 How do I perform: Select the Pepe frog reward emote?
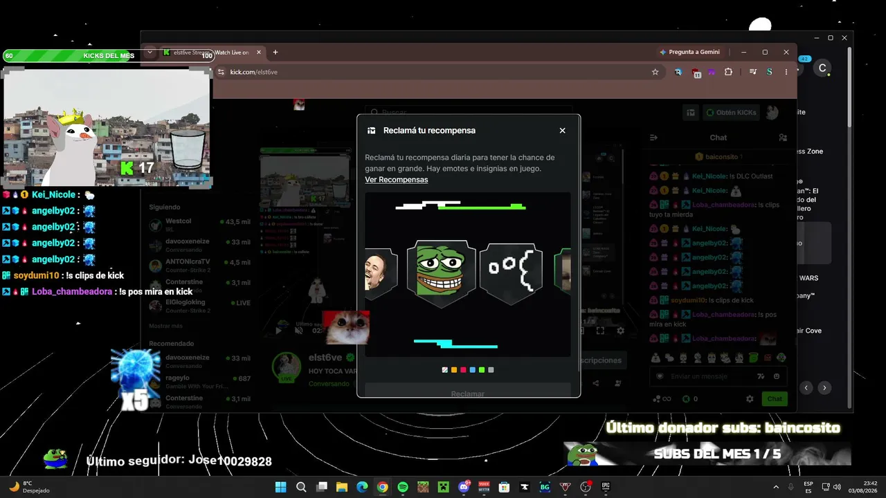(441, 274)
